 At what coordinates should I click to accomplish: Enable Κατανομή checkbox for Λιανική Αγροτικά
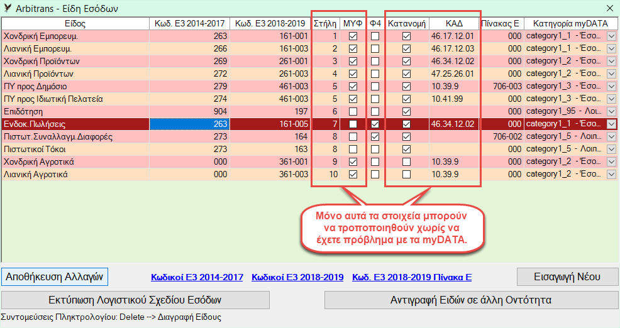pos(407,175)
